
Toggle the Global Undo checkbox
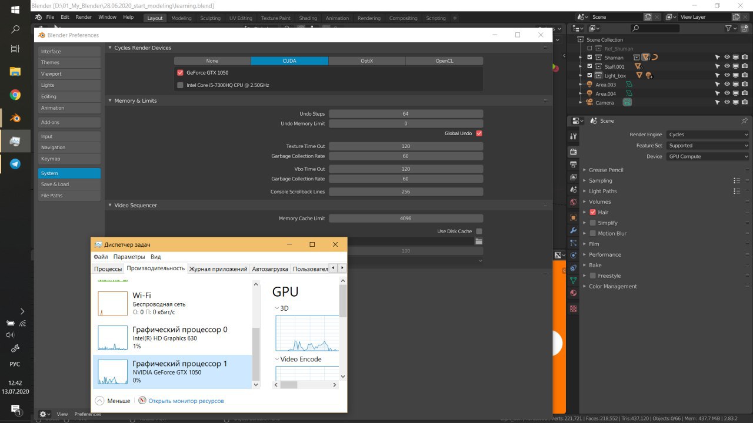[x=479, y=133]
